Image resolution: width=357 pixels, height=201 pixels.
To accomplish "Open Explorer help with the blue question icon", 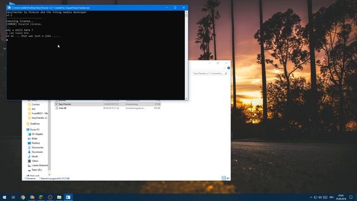I will pos(229,68).
